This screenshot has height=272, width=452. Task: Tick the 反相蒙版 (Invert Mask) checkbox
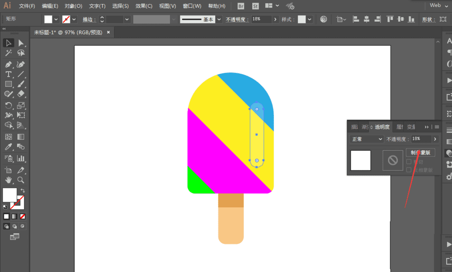(409, 170)
